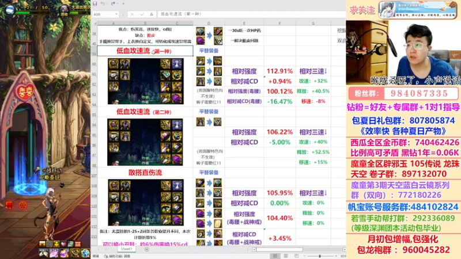The height and width of the screenshot is (259, 461).
Task: Click the 平替装备 cell under first build
Action: [209, 51]
